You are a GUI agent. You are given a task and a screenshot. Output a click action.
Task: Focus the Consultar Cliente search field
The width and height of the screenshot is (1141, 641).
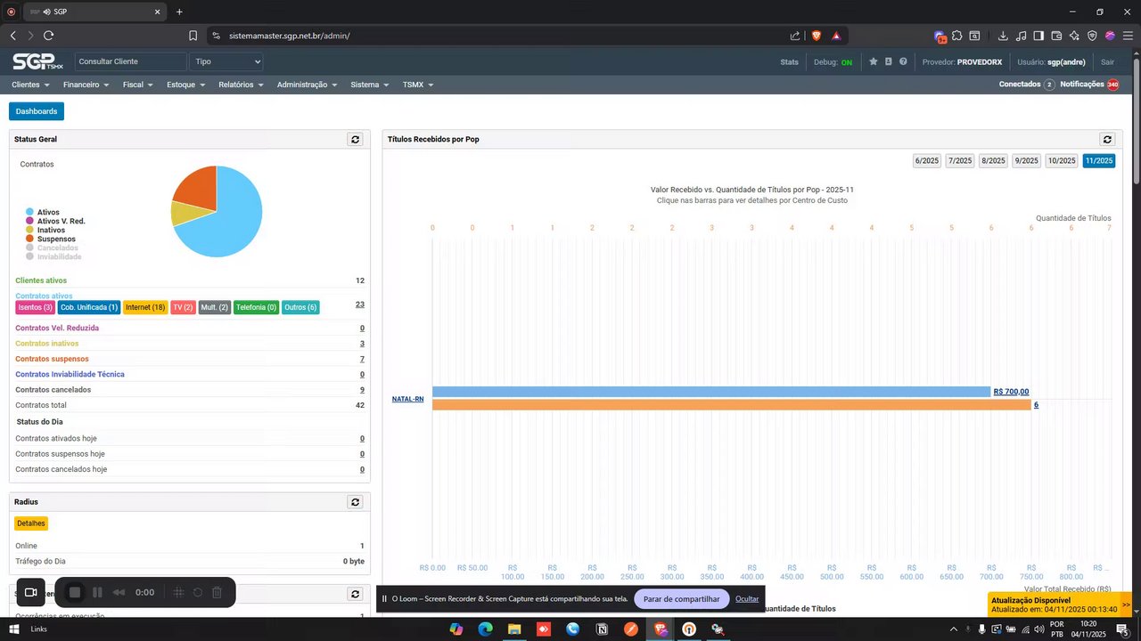tap(131, 61)
